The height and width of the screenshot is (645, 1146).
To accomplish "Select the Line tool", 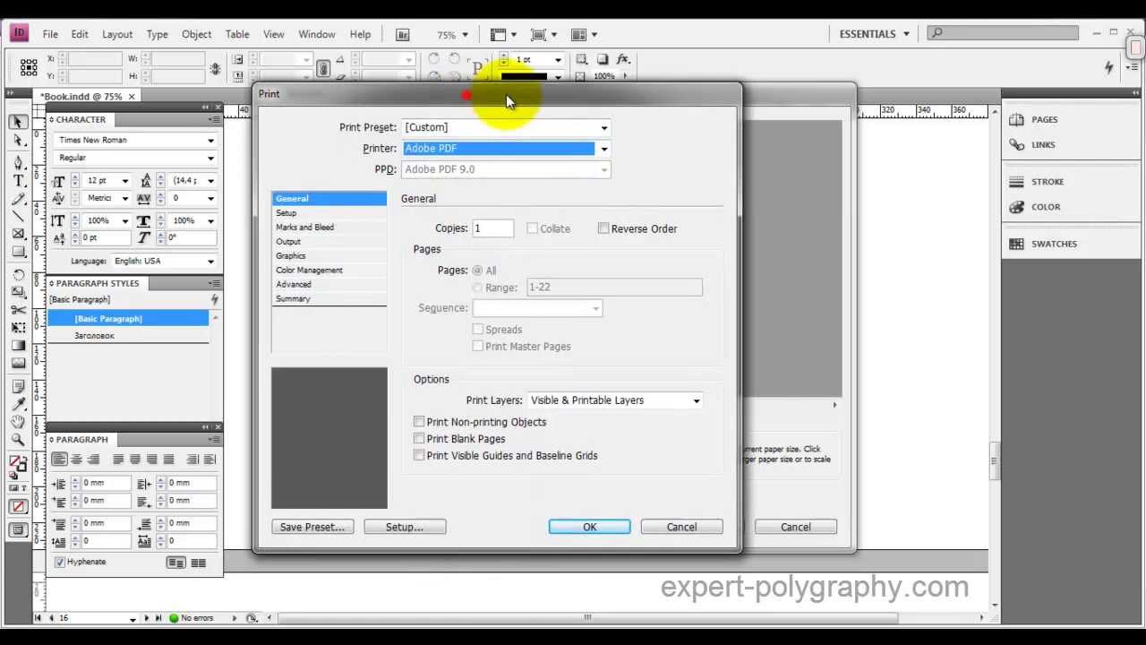I will tap(18, 216).
